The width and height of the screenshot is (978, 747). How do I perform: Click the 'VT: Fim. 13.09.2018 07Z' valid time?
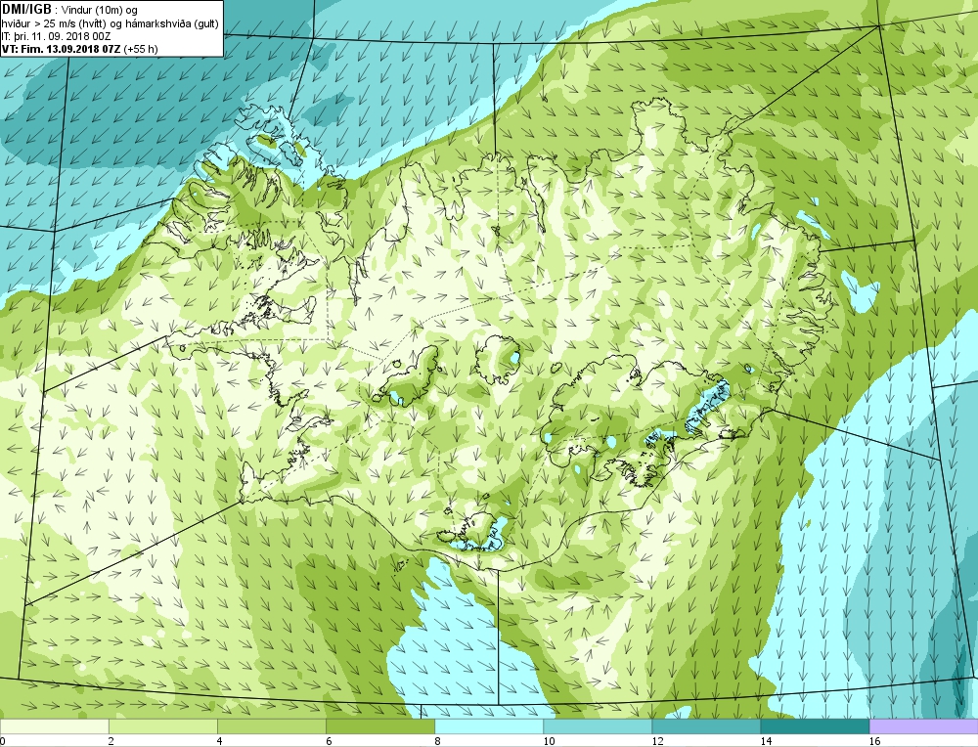point(61,49)
